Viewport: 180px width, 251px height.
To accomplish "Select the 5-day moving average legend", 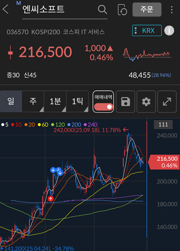I will click(5, 124).
